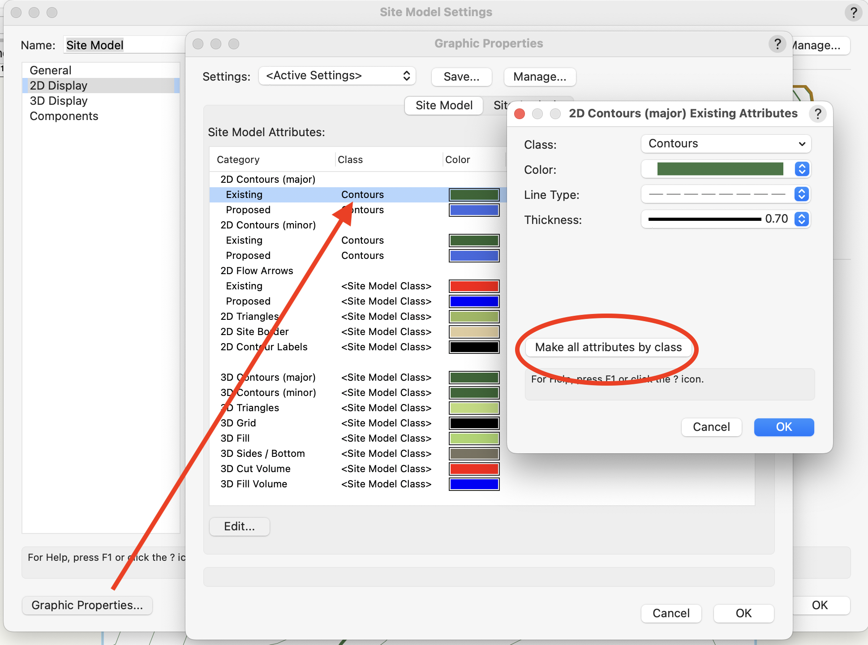The width and height of the screenshot is (868, 645).
Task: Click Existing flow arrows red color swatch
Action: [474, 286]
